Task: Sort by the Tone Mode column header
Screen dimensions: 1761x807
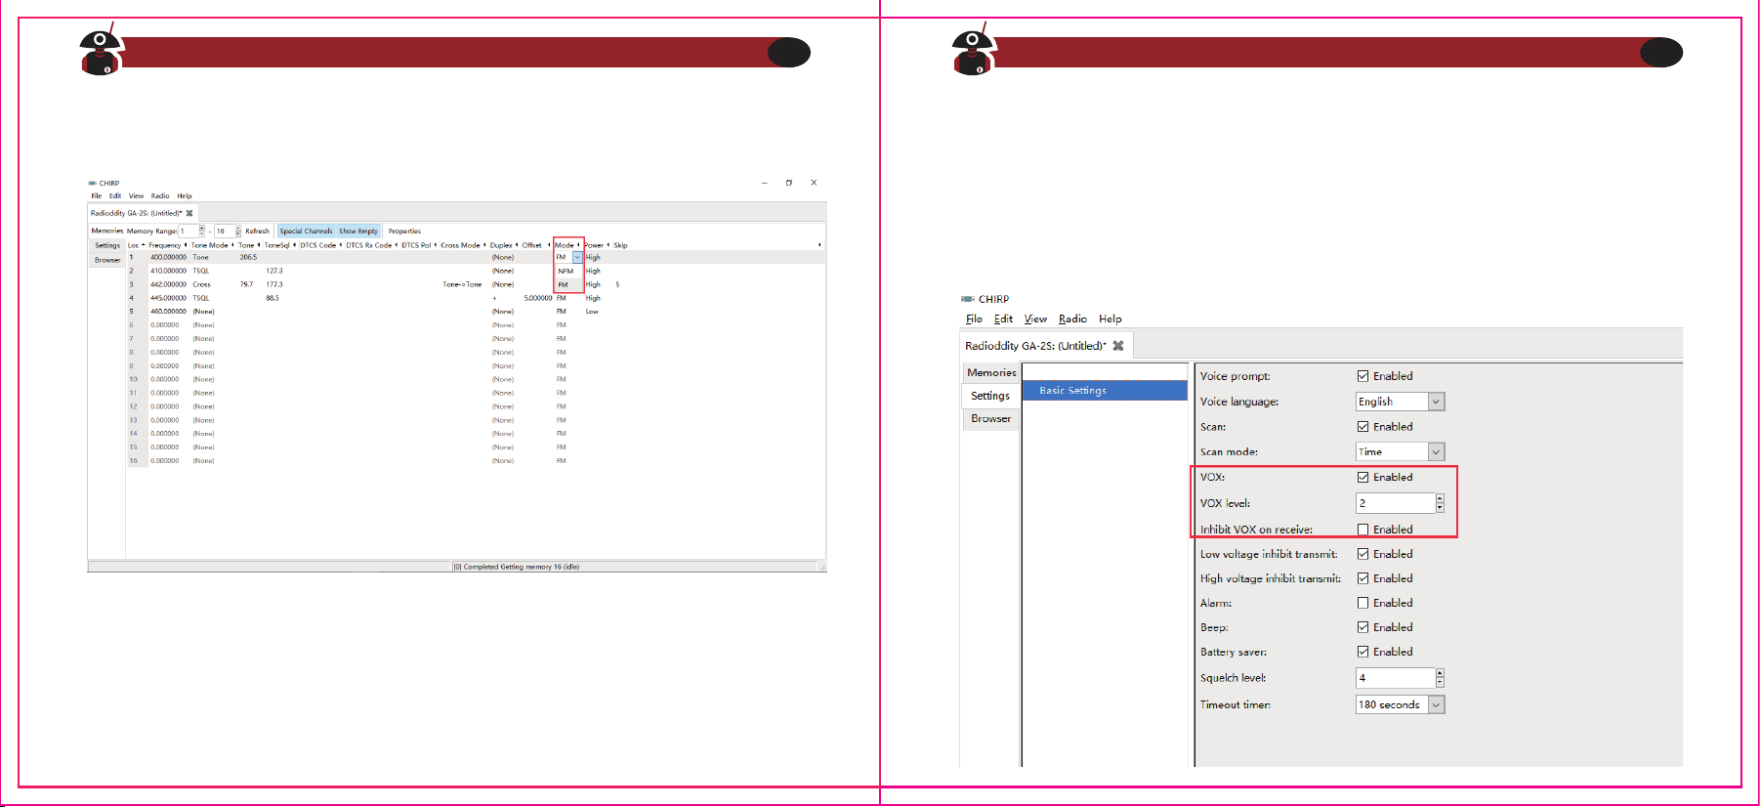Action: (x=211, y=245)
